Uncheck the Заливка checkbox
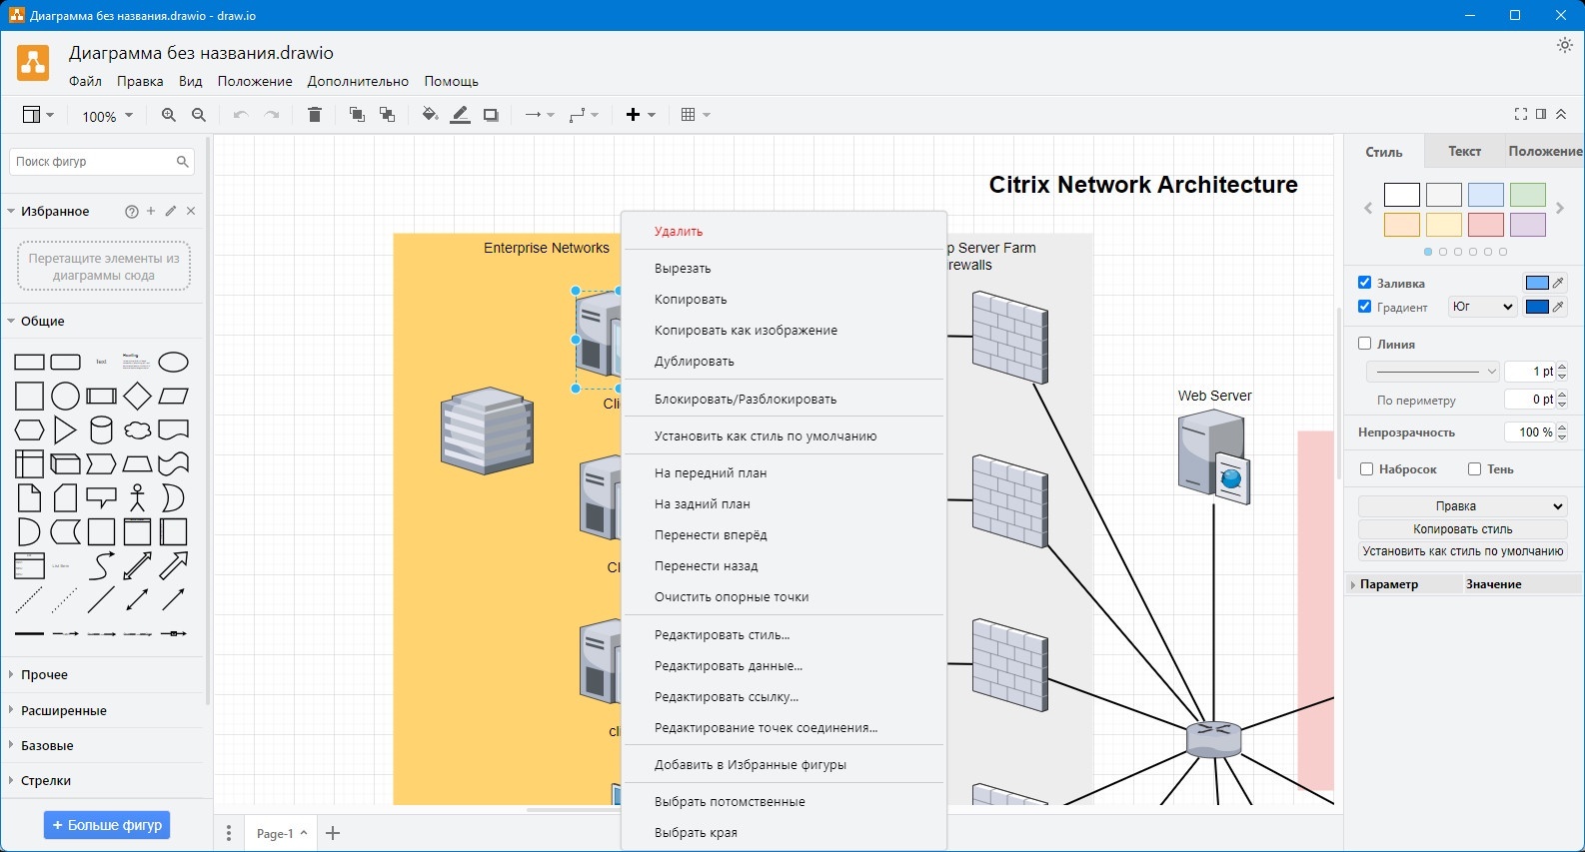Screen dimensions: 1585x852 point(1365,283)
